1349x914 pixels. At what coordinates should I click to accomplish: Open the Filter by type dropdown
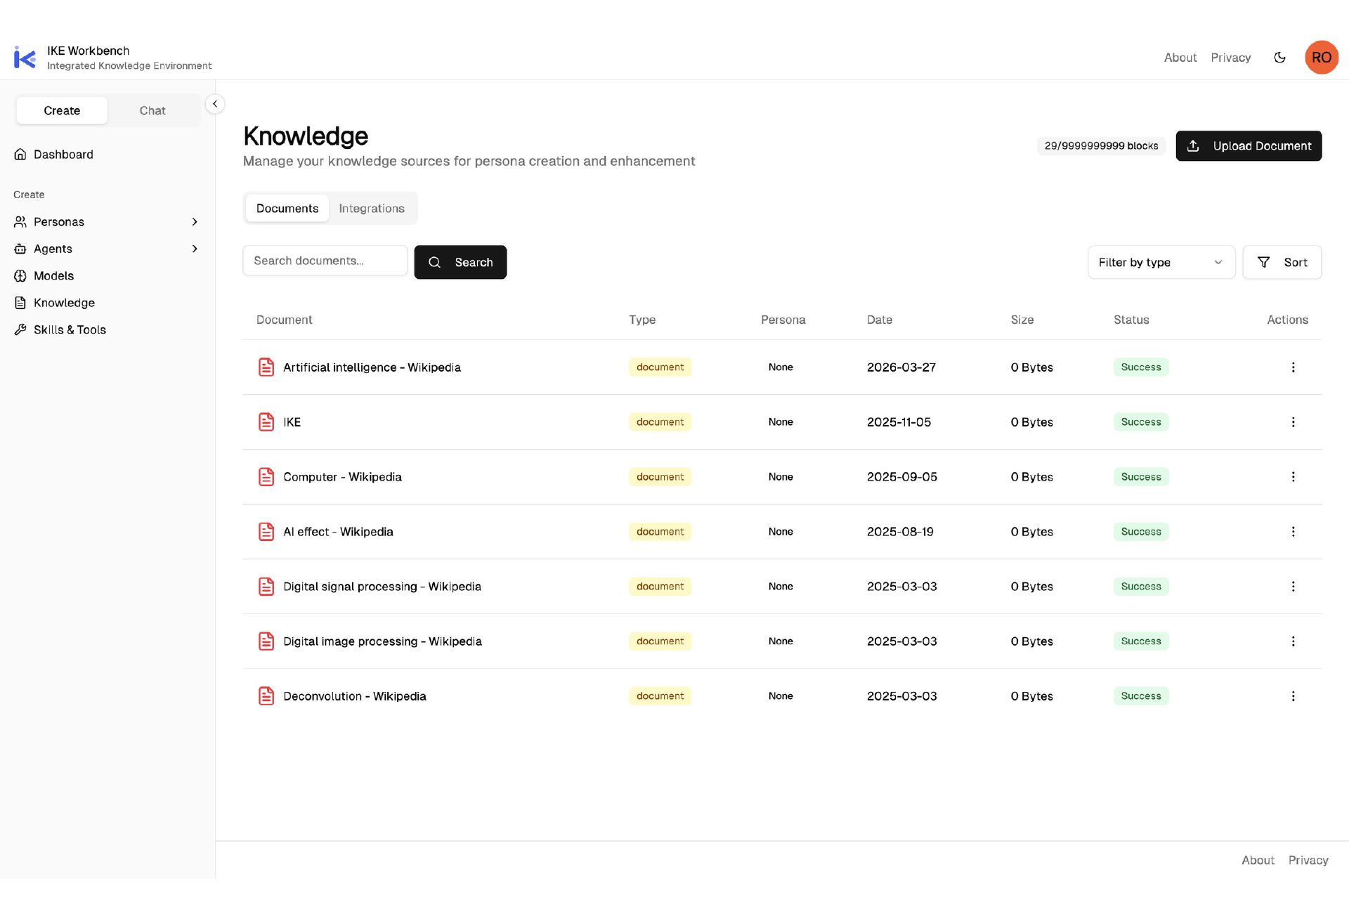pyautogui.click(x=1161, y=262)
